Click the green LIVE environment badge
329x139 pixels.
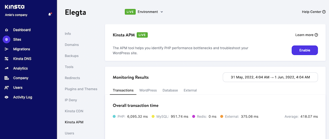[130, 12]
